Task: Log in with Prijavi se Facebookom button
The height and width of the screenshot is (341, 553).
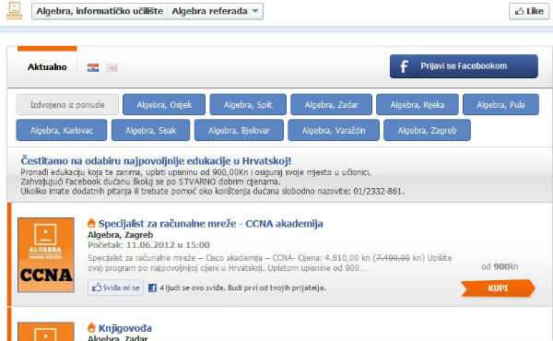Action: click(464, 66)
